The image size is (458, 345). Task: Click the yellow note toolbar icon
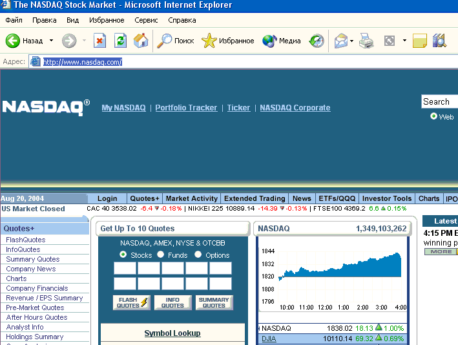click(420, 41)
